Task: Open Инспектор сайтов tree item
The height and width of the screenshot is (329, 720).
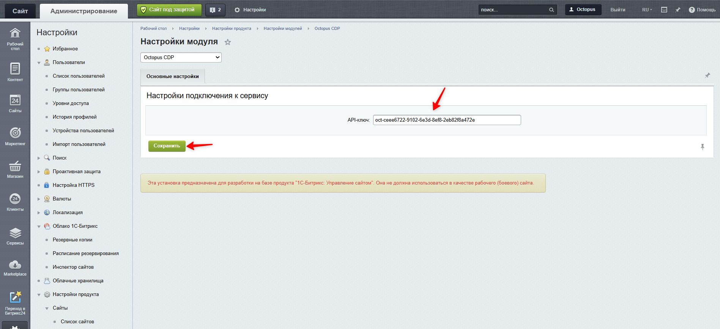Action: pyautogui.click(x=73, y=267)
